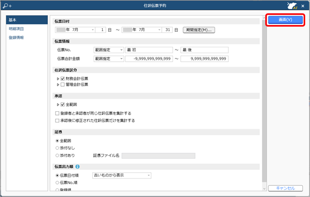Screen dimensions: 310x197
Task: Open the 伝票合計金額 範囲指定 dropdown
Action: click(109, 59)
